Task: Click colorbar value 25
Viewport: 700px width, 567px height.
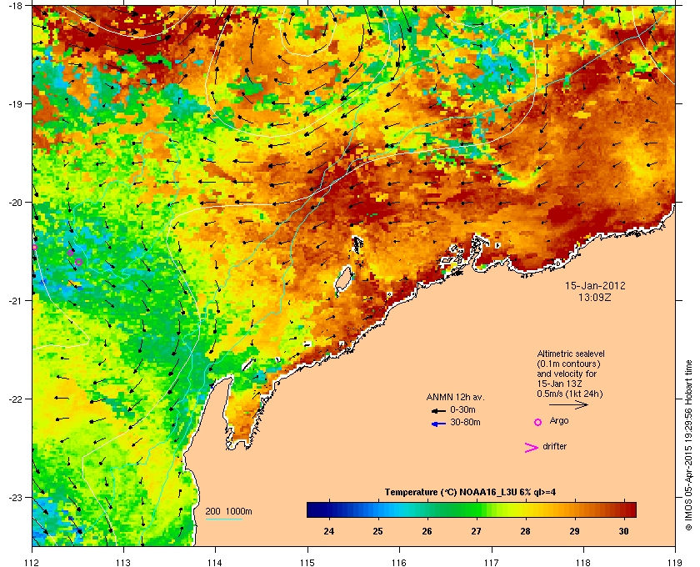Action: click(x=378, y=531)
